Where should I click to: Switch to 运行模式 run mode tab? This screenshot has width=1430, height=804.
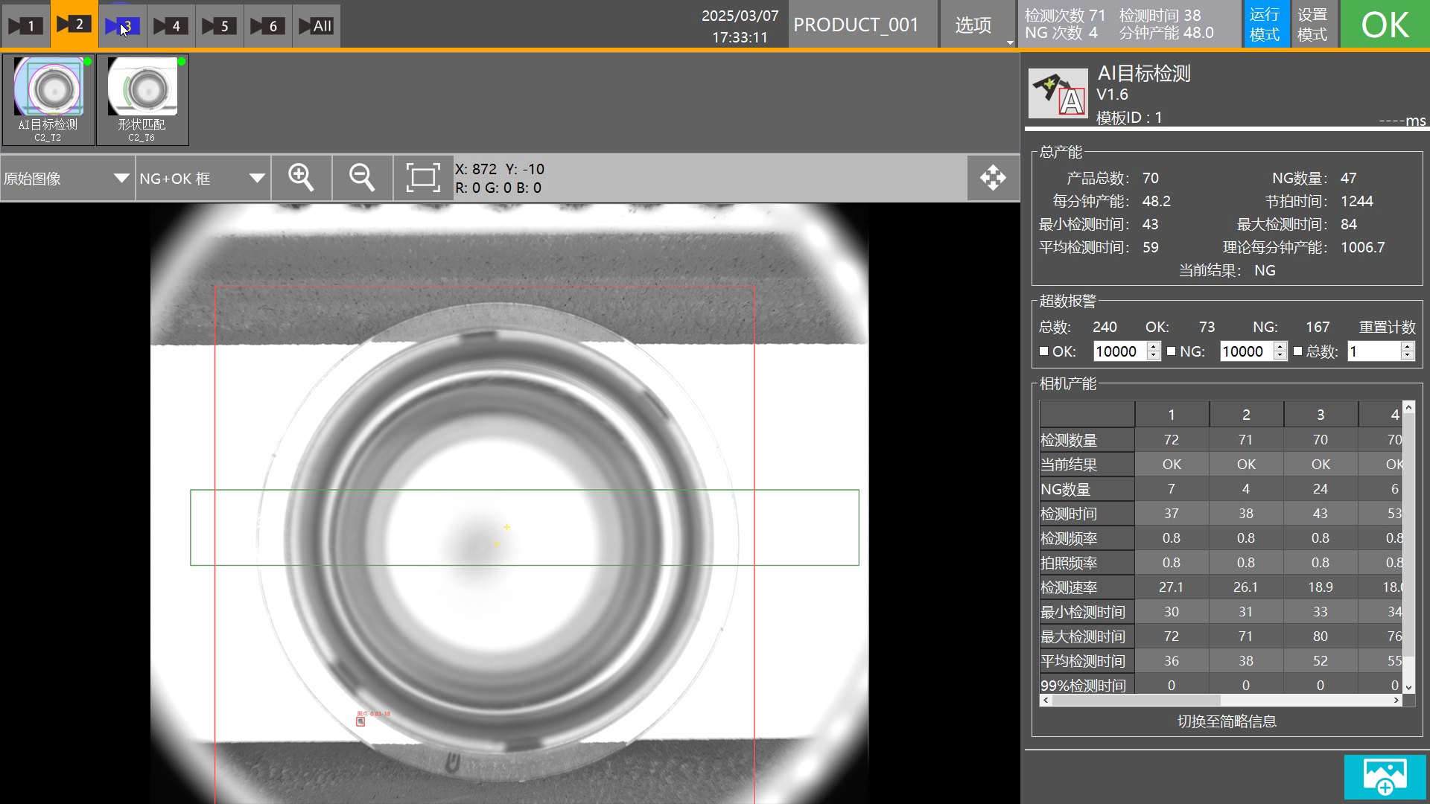point(1265,25)
